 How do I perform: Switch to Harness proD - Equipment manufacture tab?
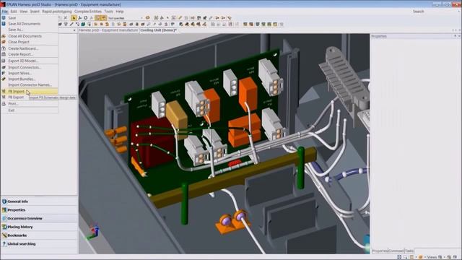pyautogui.click(x=108, y=30)
